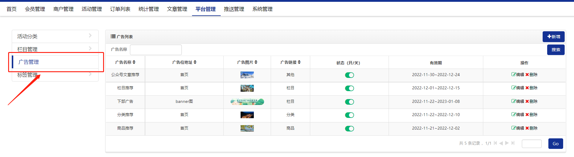Turn off status switch for 商品推荐
This screenshot has height=157, width=574.
click(349, 129)
